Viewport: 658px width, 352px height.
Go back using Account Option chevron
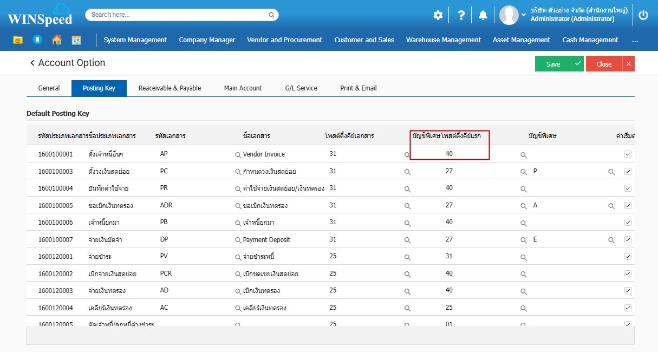(x=32, y=63)
